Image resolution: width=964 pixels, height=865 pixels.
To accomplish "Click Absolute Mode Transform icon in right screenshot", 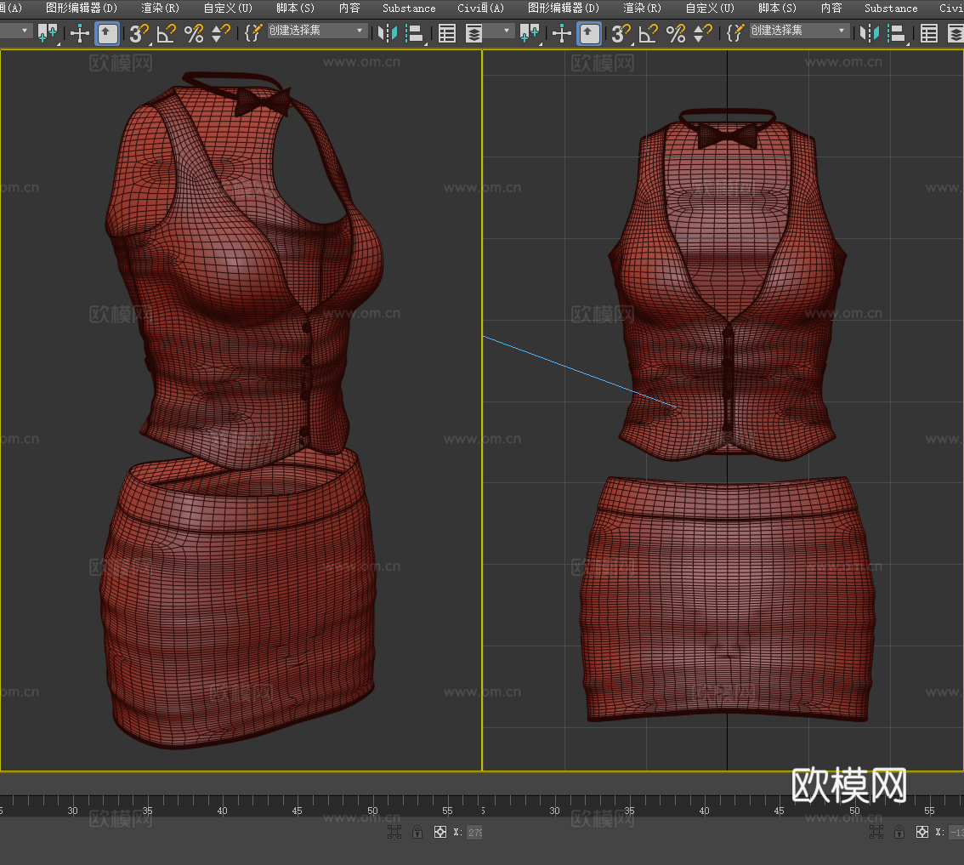I will [x=922, y=833].
